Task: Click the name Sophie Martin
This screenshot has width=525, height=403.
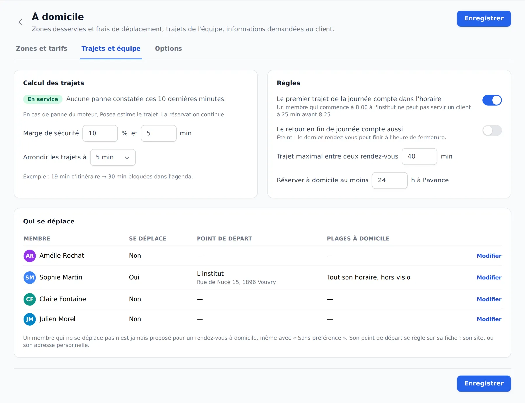Action: (61, 278)
